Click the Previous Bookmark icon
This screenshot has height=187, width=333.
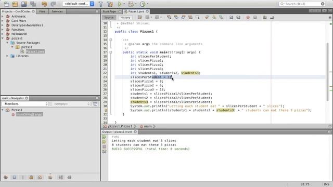207,18
